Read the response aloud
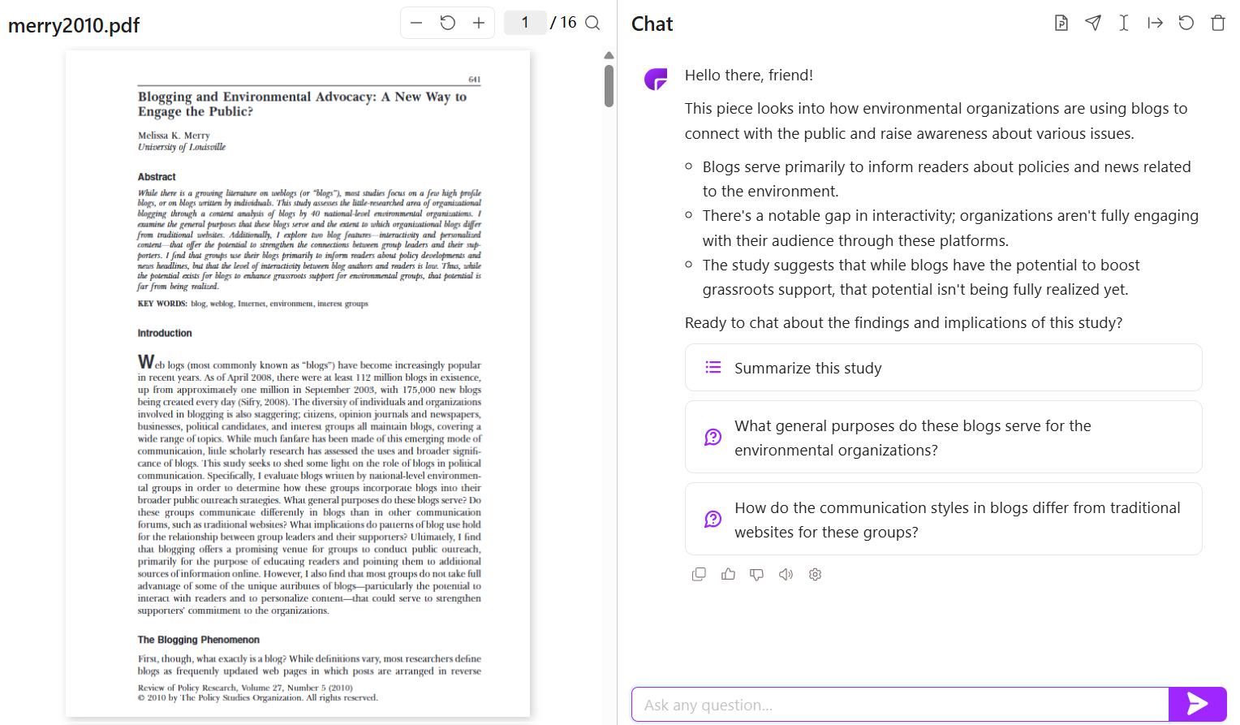The image size is (1240, 725). [785, 574]
